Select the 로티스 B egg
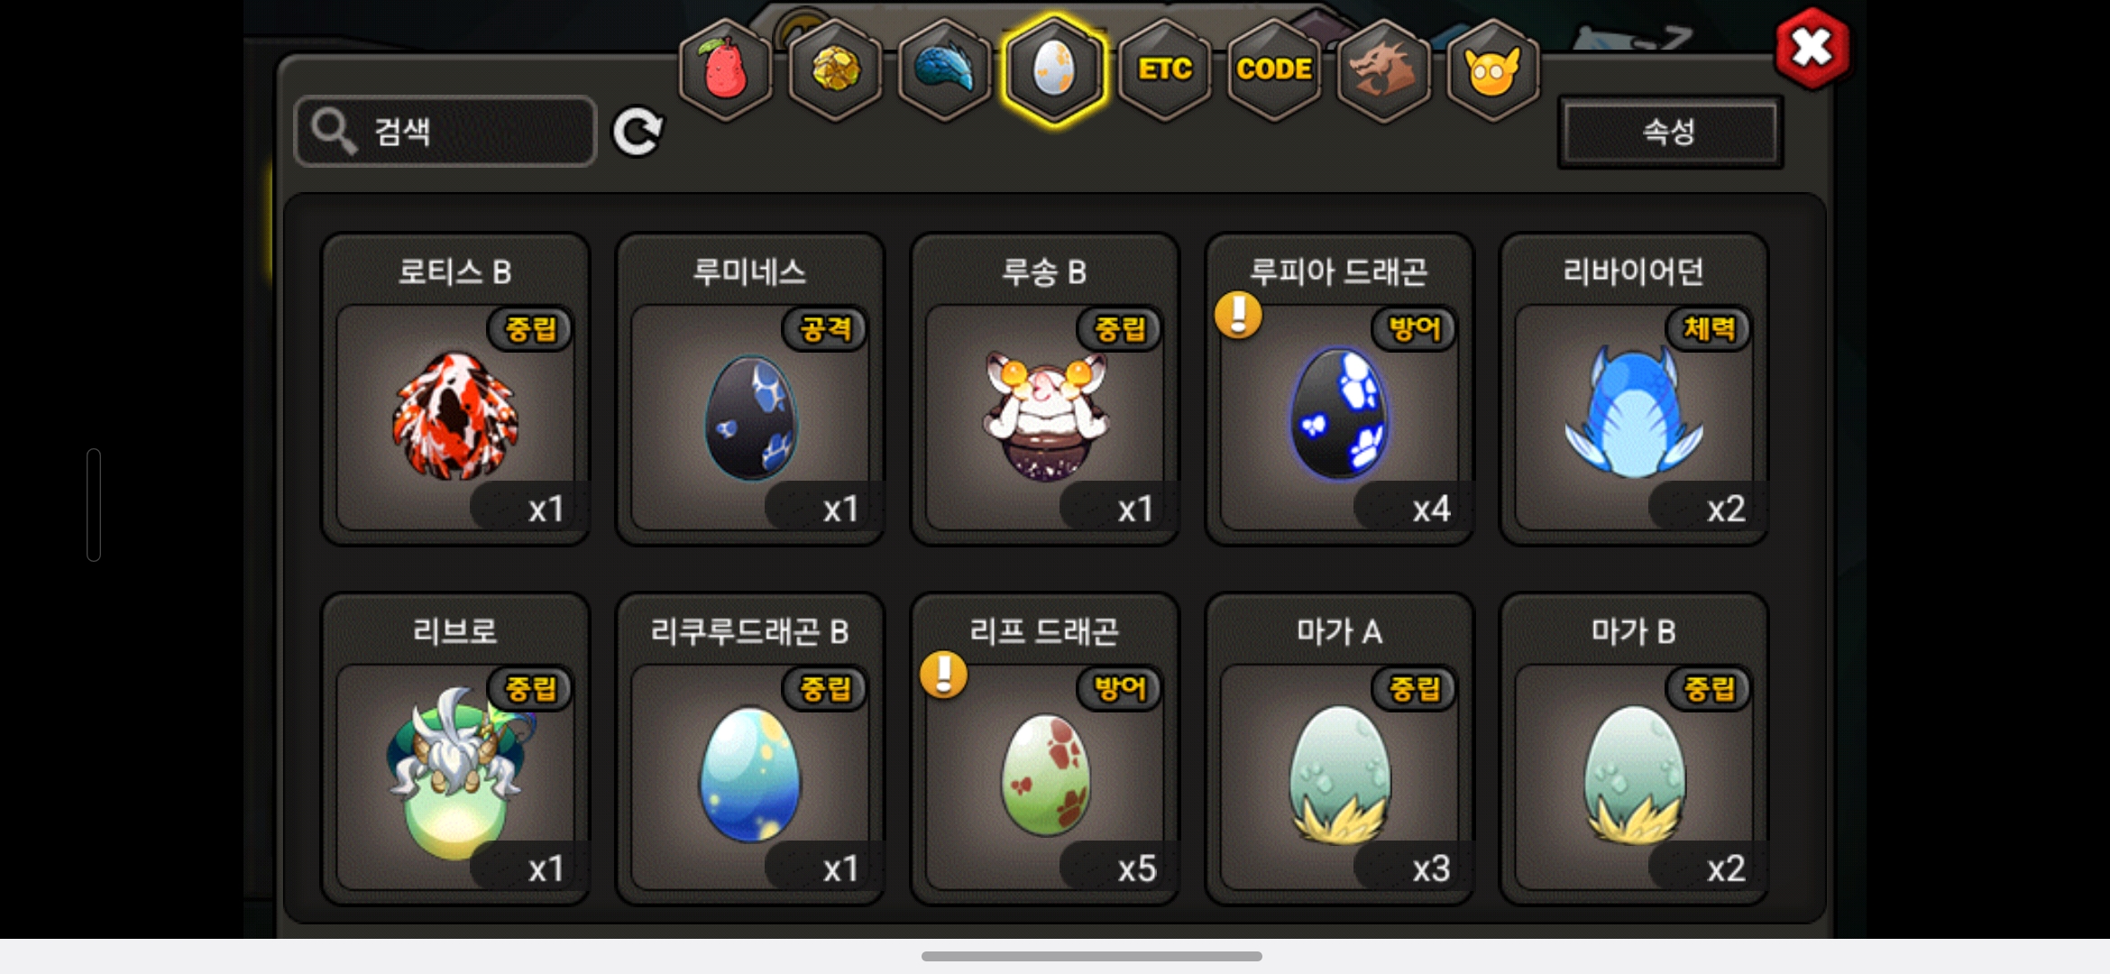The width and height of the screenshot is (2110, 974). pos(455,389)
